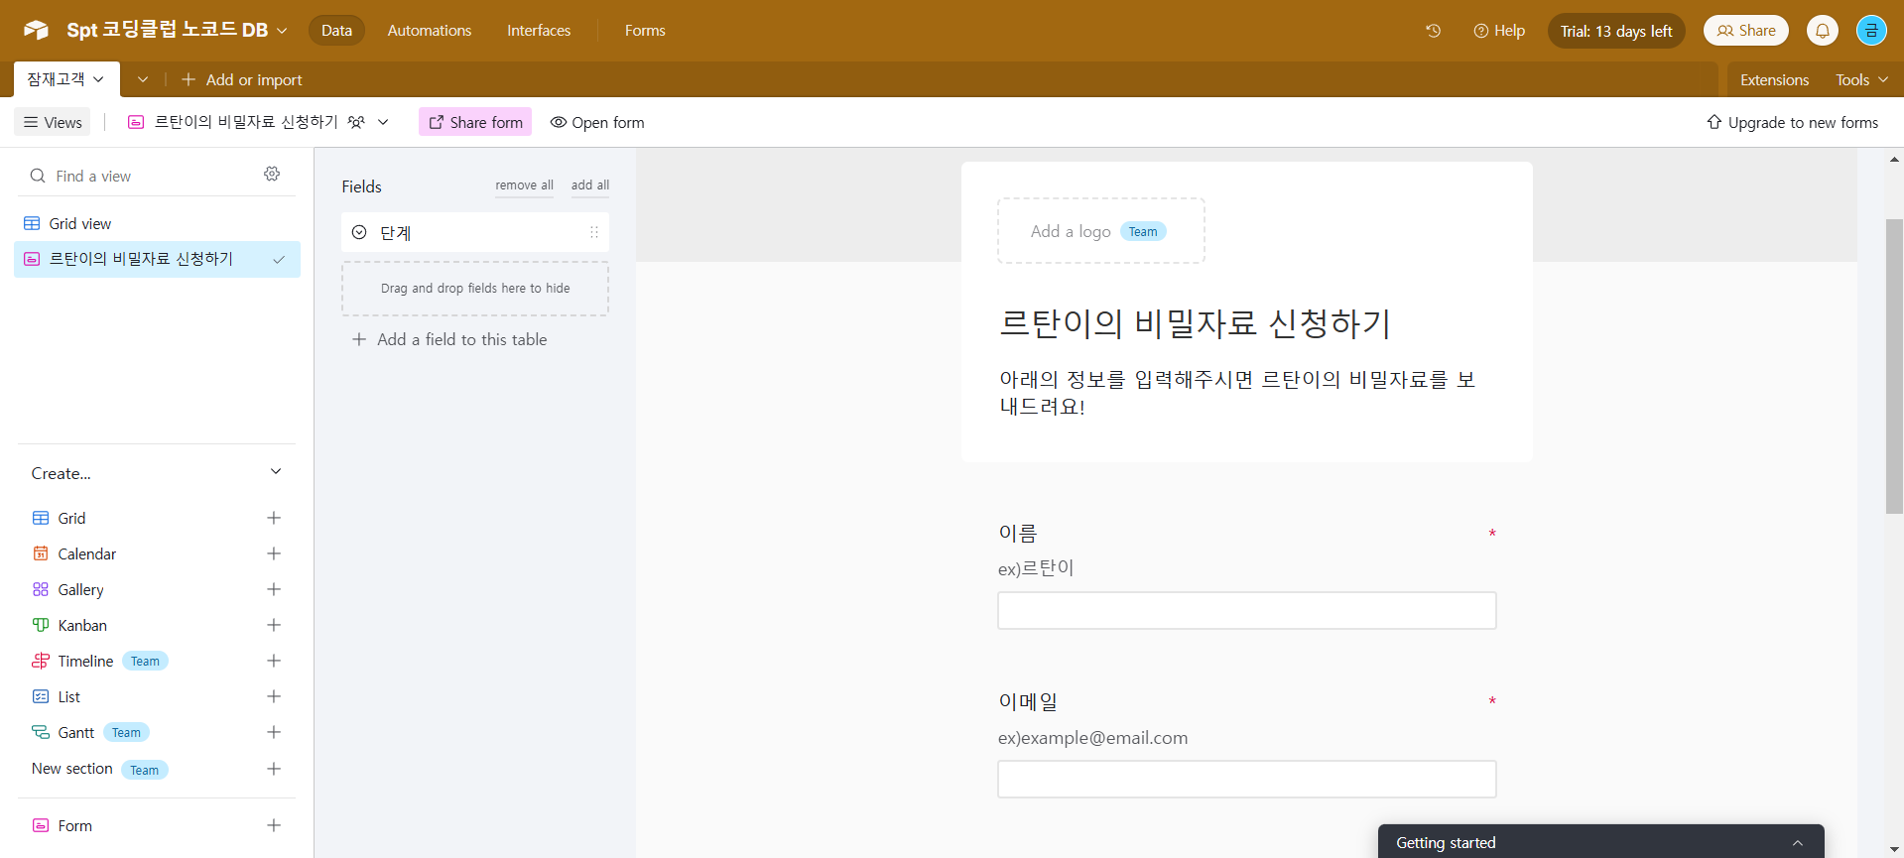
Task: Click Add or import
Action: click(242, 79)
